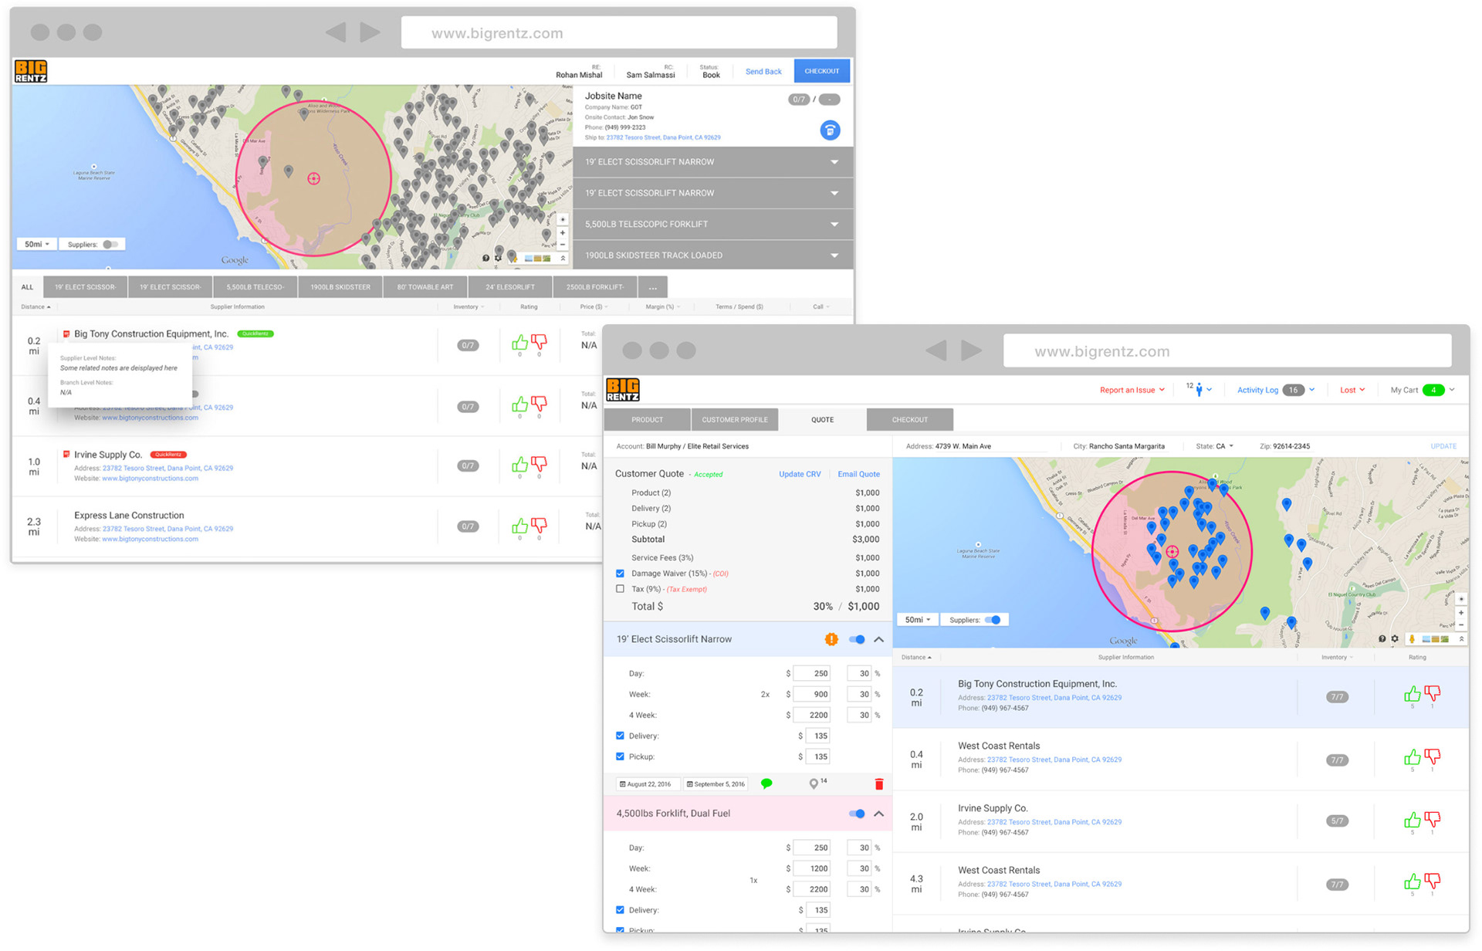Zoom out on the front window map
This screenshot has width=1482, height=951.
[1460, 625]
